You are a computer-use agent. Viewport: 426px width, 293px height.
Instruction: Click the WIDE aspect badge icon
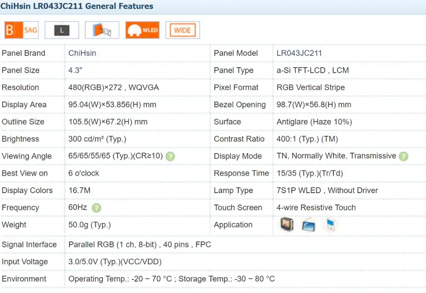[183, 30]
